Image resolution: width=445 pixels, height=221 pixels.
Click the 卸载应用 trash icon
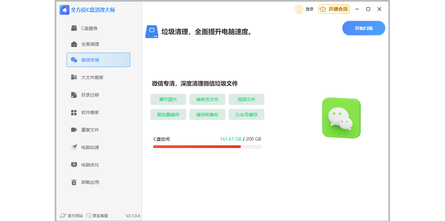(74, 182)
